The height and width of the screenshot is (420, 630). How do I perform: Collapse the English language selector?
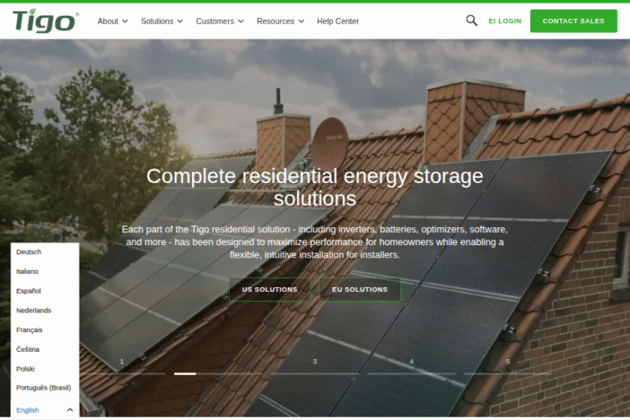(45, 410)
